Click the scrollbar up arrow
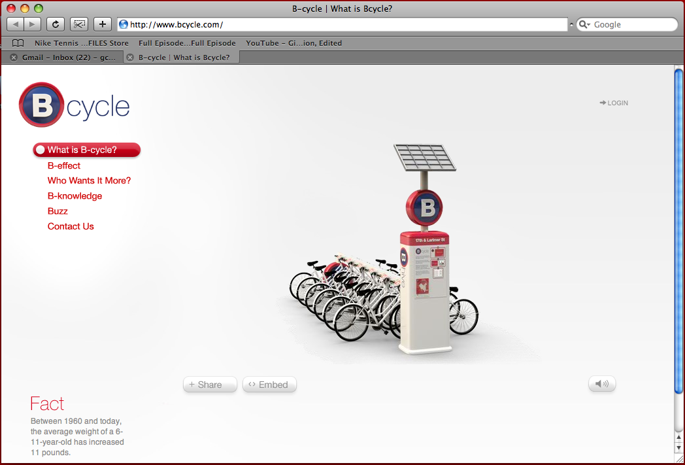 pos(678,437)
